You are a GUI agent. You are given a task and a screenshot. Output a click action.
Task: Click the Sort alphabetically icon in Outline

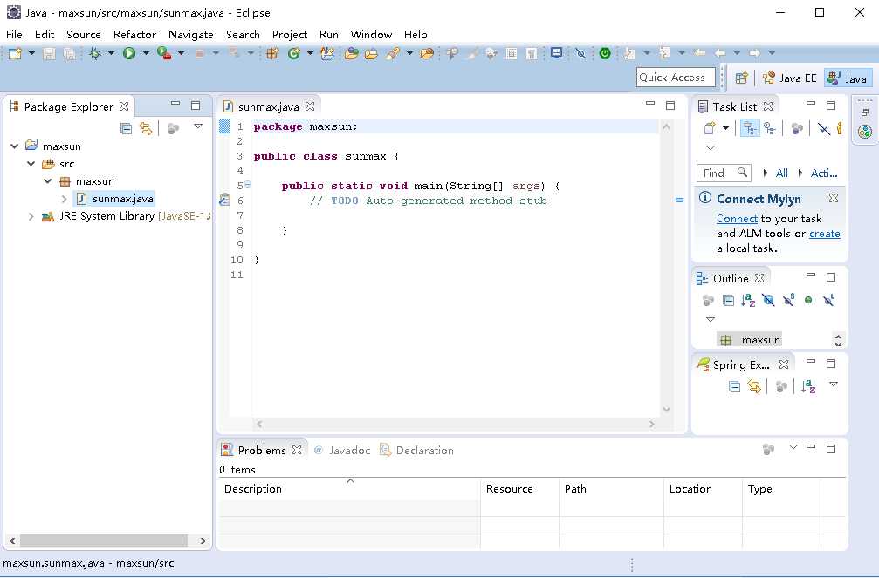(x=748, y=300)
